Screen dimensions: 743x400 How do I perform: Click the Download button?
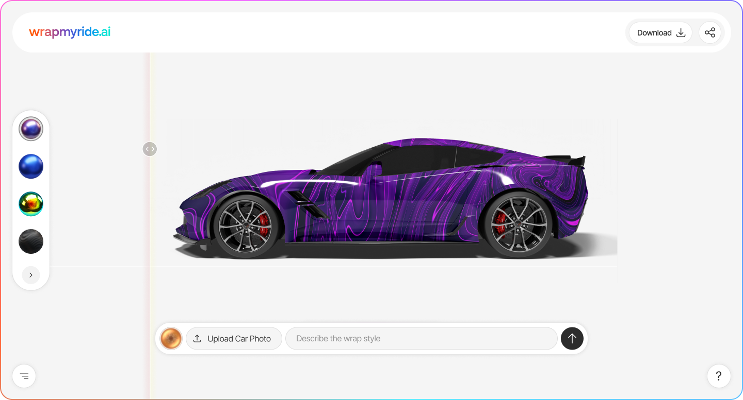click(660, 32)
